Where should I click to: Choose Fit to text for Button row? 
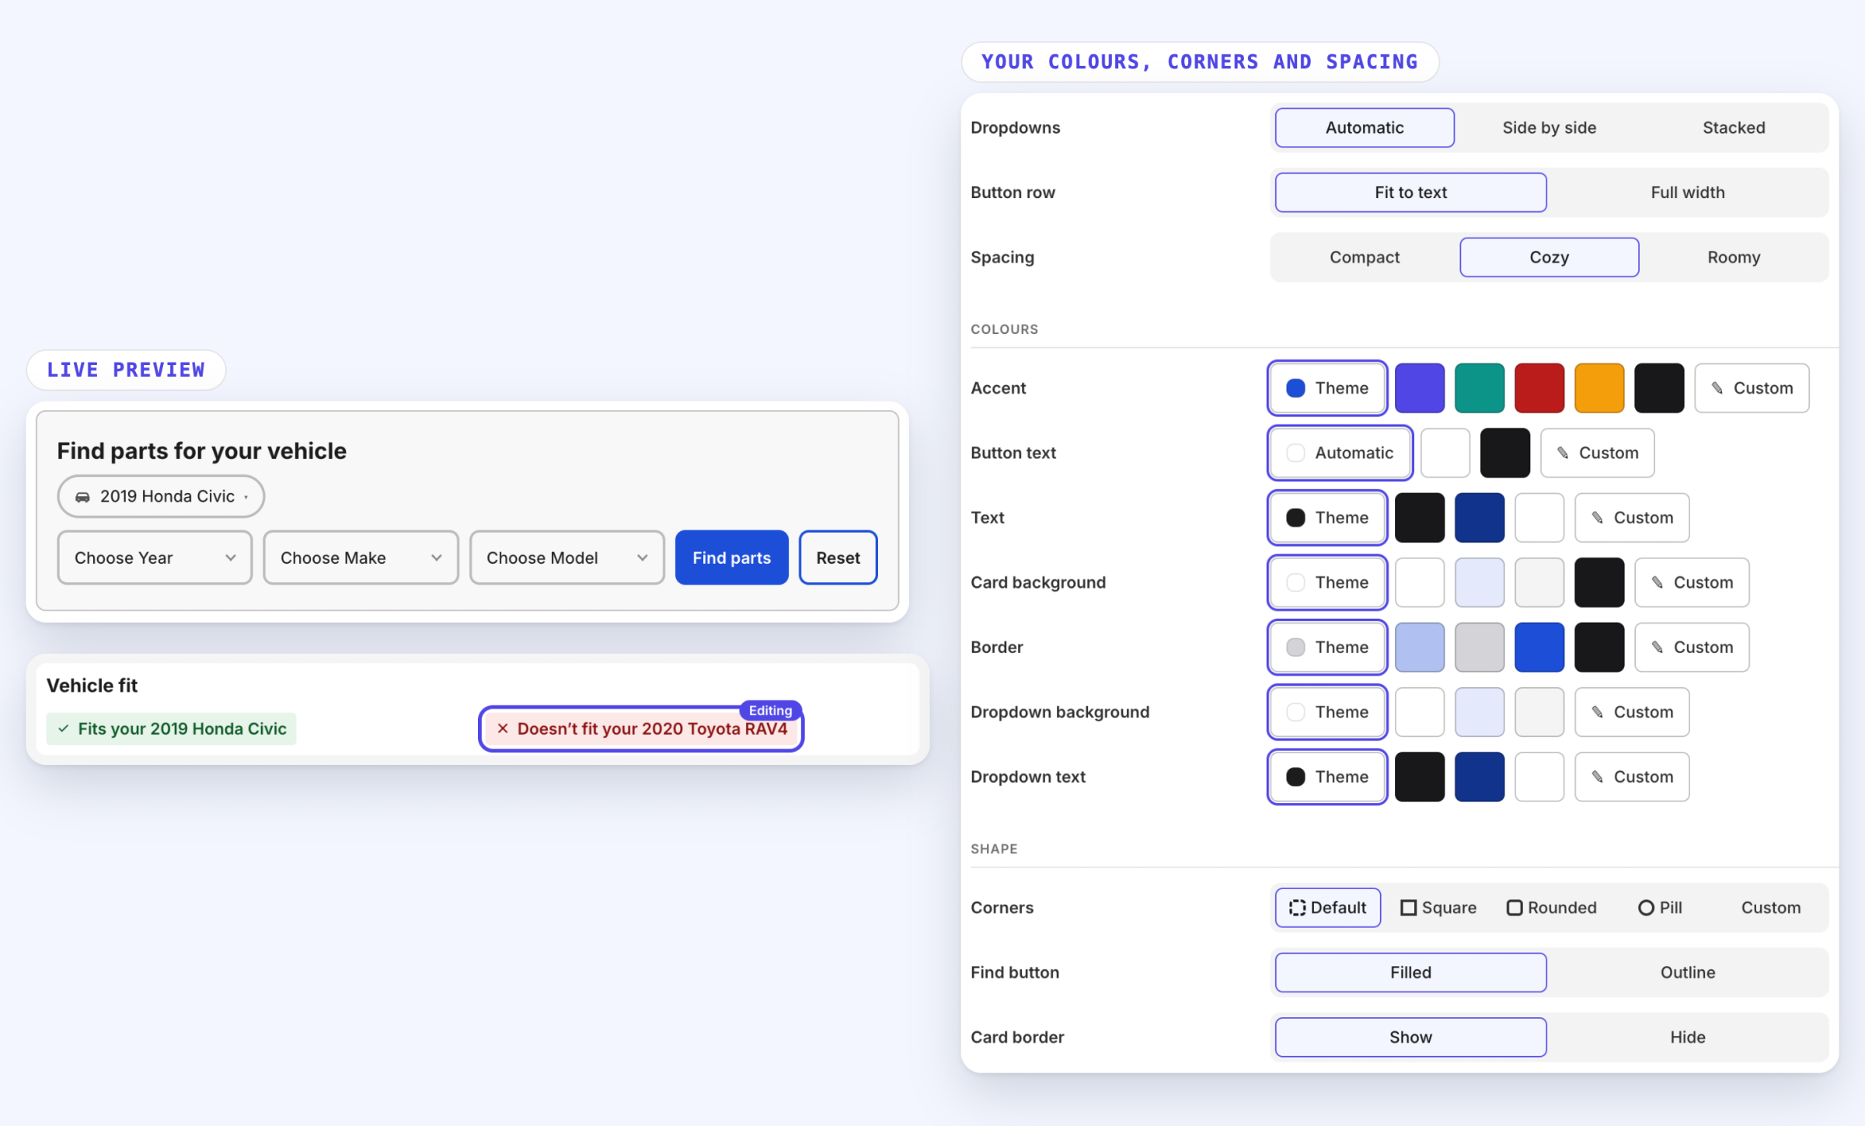[1410, 193]
